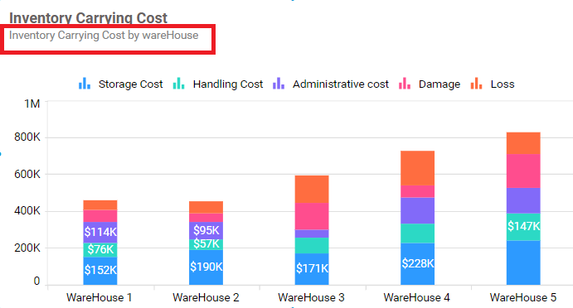Click the pink Damage segment of WareHouse 5
The image size is (573, 308).
coord(523,171)
